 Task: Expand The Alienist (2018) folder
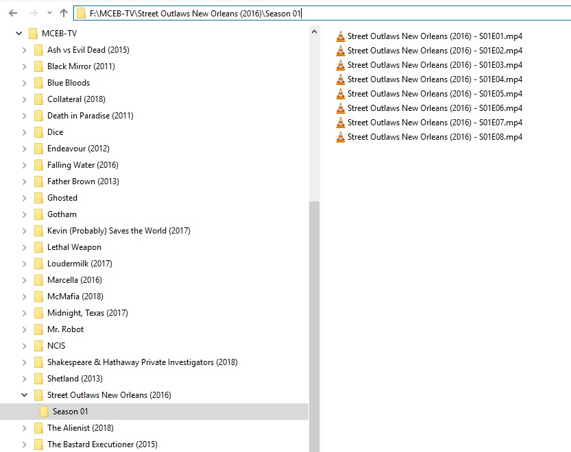pyautogui.click(x=25, y=428)
